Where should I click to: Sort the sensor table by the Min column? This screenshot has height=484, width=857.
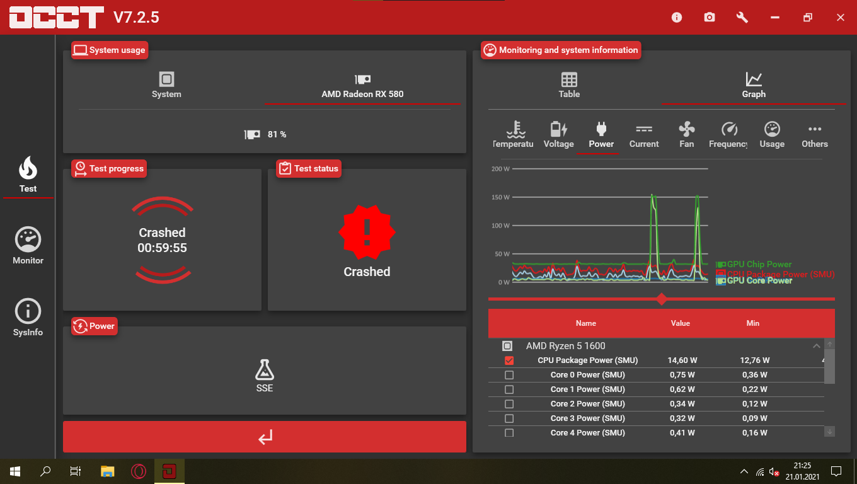coord(753,323)
